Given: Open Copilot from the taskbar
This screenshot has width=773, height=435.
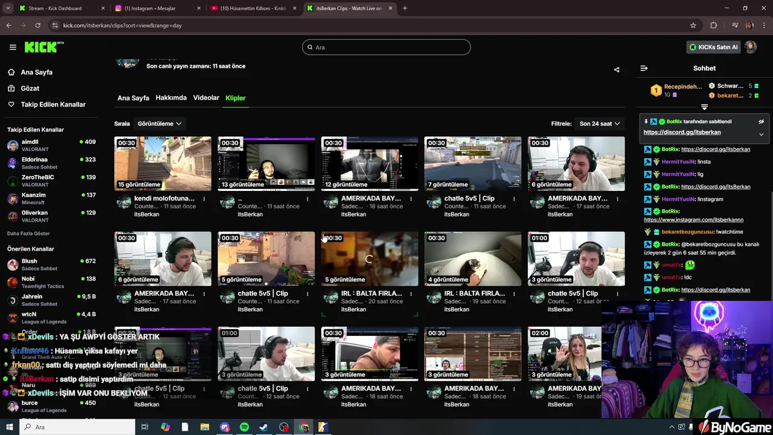Looking at the screenshot, I should [165, 427].
